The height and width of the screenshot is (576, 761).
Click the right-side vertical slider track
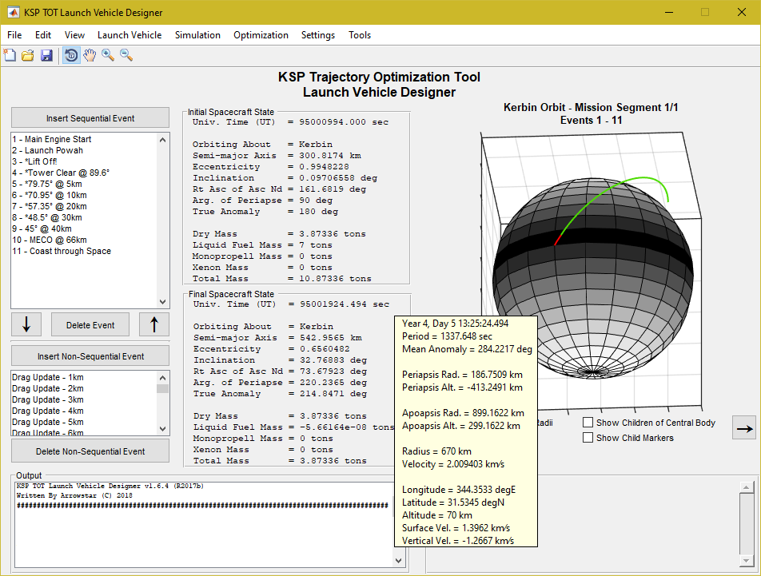pyautogui.click(x=746, y=523)
